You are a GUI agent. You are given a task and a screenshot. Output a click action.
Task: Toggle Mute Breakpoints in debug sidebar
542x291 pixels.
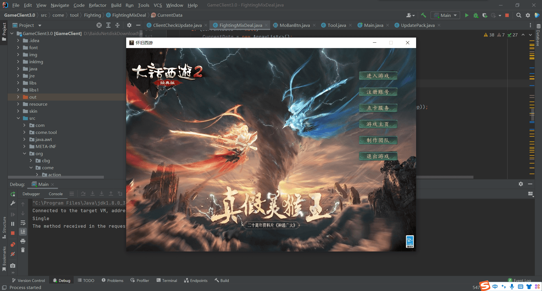tap(13, 254)
